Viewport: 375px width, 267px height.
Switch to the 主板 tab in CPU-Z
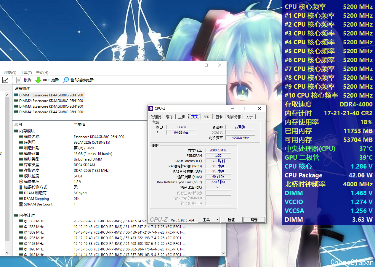[x=182, y=117]
